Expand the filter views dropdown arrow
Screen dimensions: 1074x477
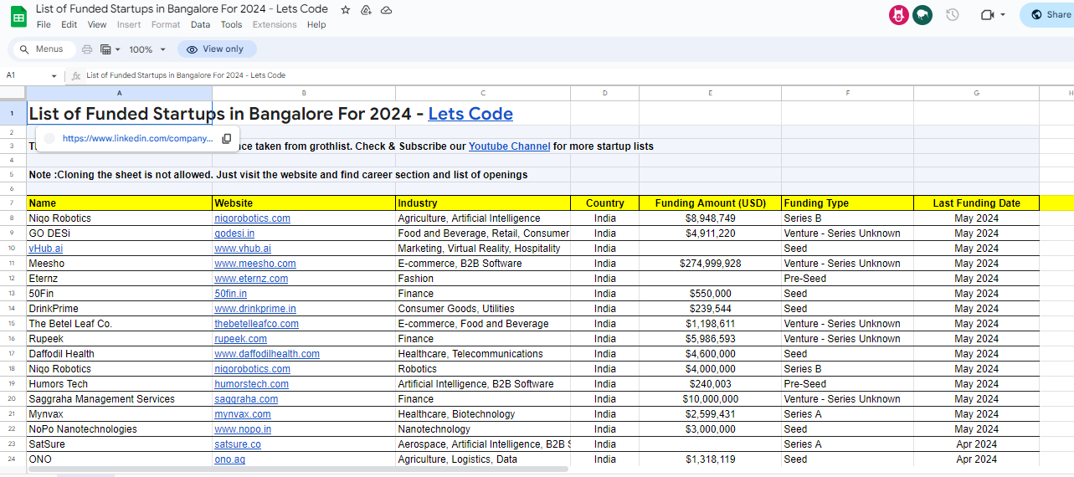pyautogui.click(x=118, y=50)
